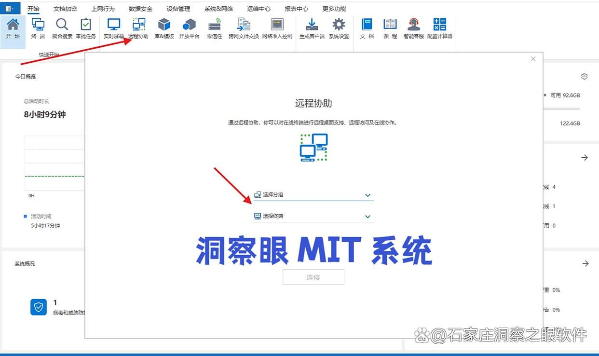Click the 活动时间 legend entry
Image resolution: width=599 pixels, height=356 pixels.
(38, 216)
